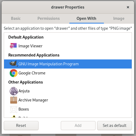Select the Image Viewer text label
Image resolution: width=136 pixels, height=136 pixels.
coord(31,46)
